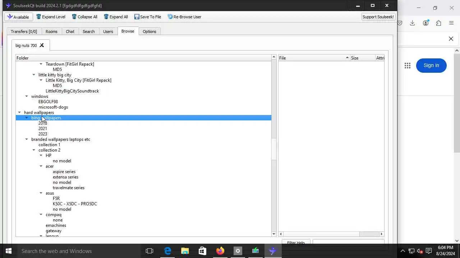Open the Action Center notifications icon
This screenshot has width=460, height=258.
(x=429, y=251)
